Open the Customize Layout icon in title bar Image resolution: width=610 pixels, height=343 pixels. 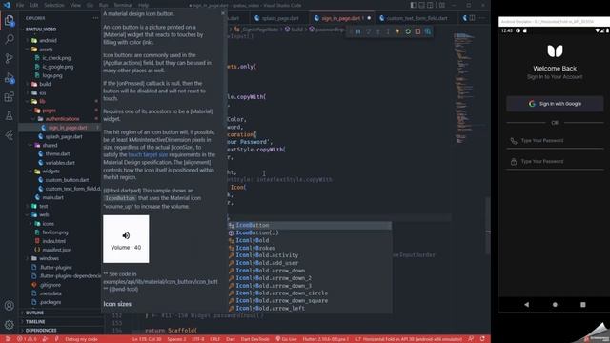point(442,5)
